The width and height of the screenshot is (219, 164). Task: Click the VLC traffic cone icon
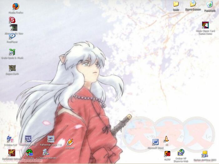(x=167, y=140)
